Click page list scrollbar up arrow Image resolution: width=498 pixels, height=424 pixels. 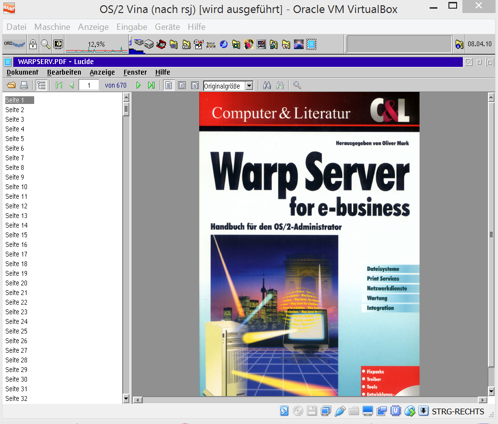coord(126,97)
